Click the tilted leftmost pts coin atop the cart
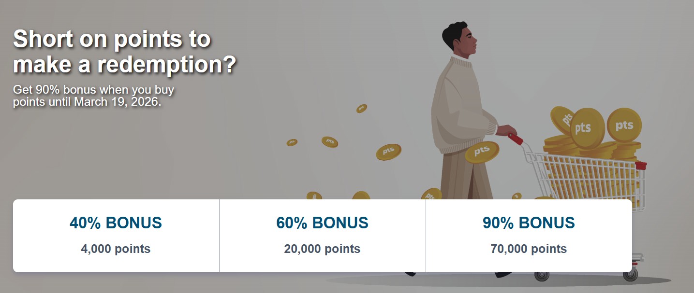The height and width of the screenshot is (293, 694). click(x=561, y=120)
